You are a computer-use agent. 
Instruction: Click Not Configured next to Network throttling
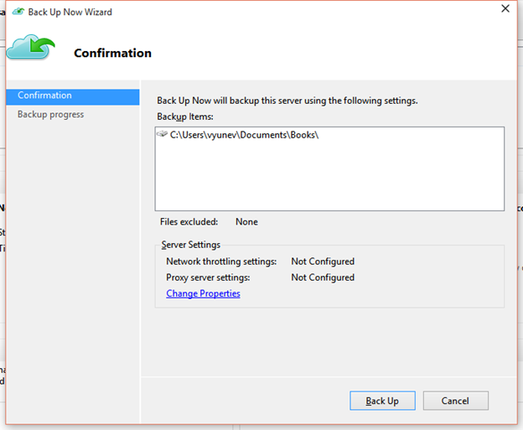coord(323,262)
